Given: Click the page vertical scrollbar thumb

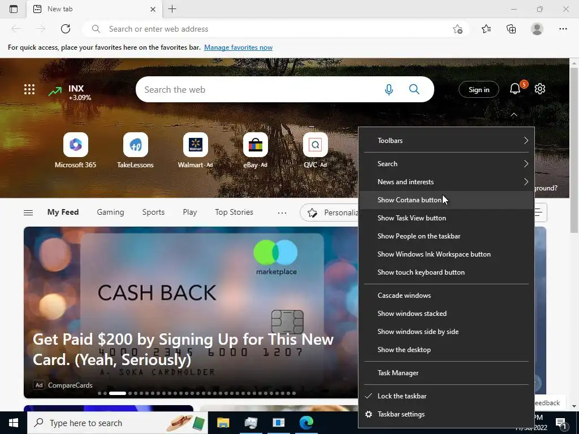Looking at the screenshot, I should (574, 150).
